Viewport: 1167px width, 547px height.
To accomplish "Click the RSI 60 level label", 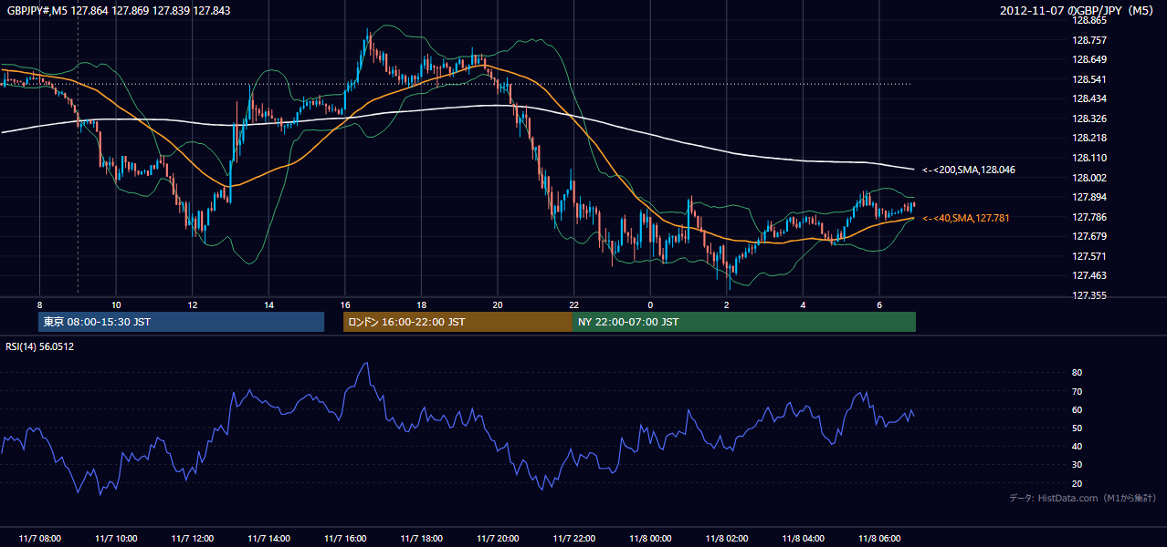I will pyautogui.click(x=1077, y=409).
